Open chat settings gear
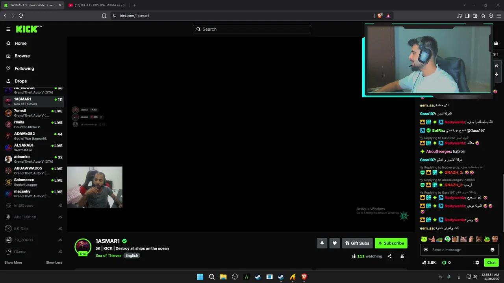Screen dimensions: 504x283 tap(477, 263)
